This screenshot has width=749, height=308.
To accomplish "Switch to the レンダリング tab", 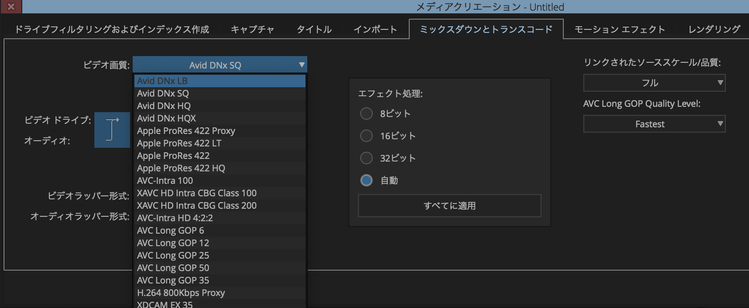I will tap(714, 29).
